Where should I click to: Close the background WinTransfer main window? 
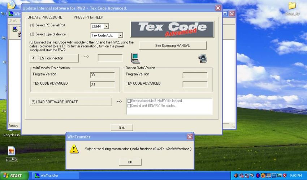[232, 14]
